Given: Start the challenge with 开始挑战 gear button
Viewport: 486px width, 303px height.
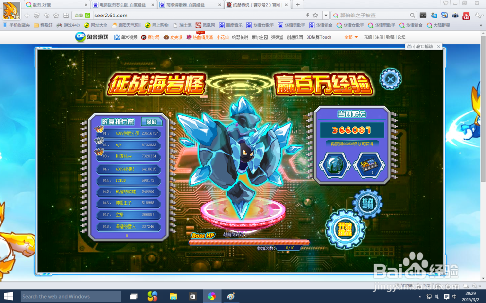Looking at the screenshot, I should (x=345, y=229).
